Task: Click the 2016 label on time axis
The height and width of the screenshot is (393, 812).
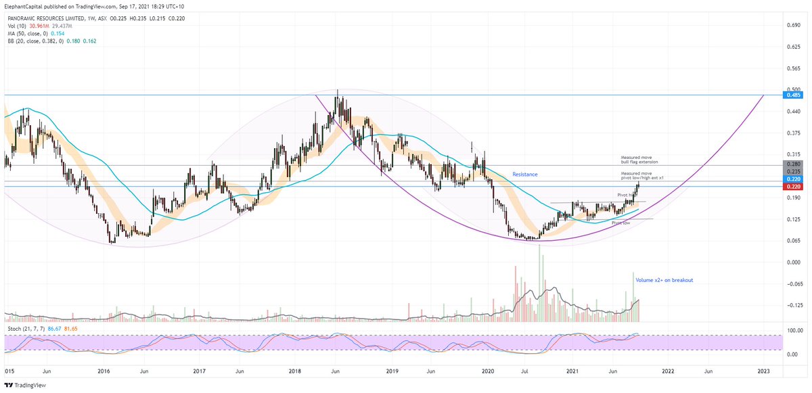Action: pos(104,371)
